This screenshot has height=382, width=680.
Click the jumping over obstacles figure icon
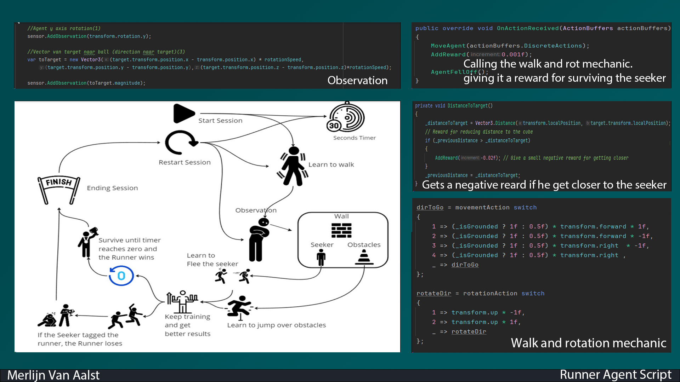click(240, 306)
